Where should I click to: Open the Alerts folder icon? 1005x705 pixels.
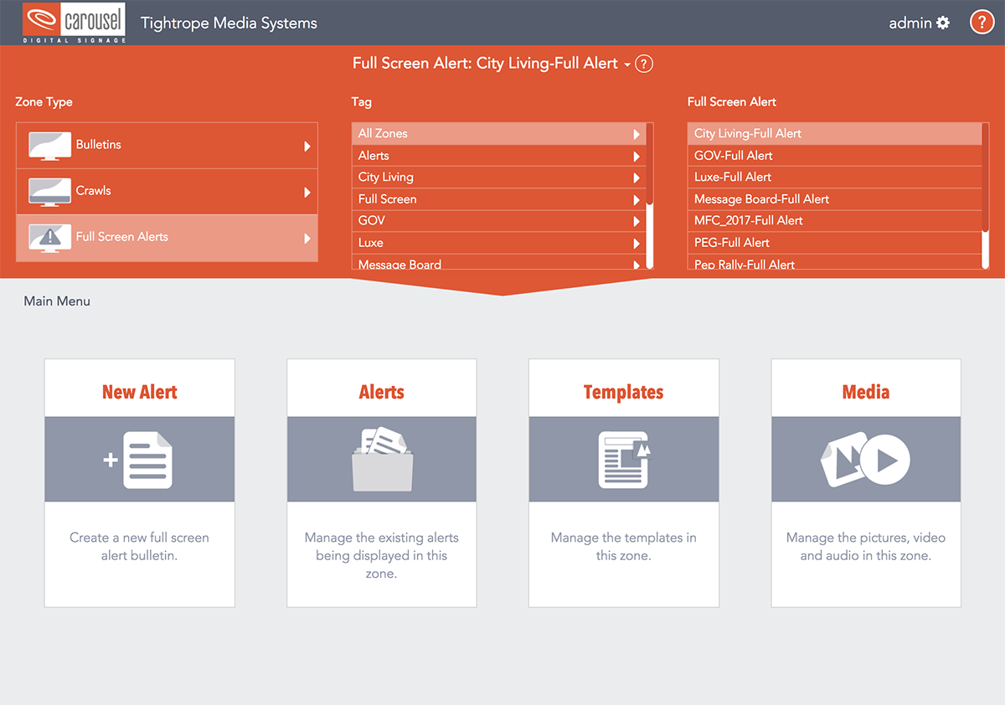coord(381,460)
